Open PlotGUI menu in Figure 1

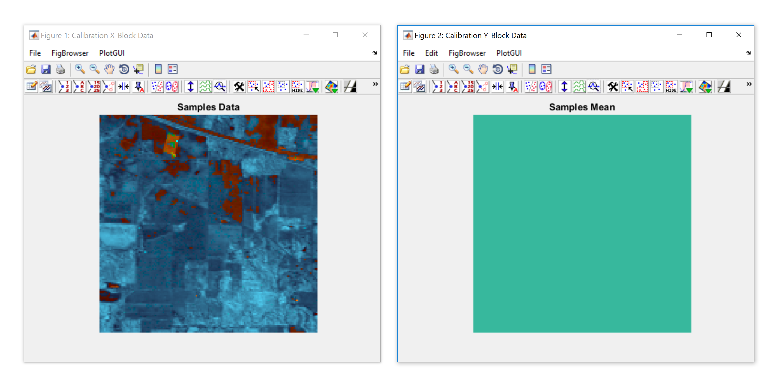pyautogui.click(x=112, y=53)
